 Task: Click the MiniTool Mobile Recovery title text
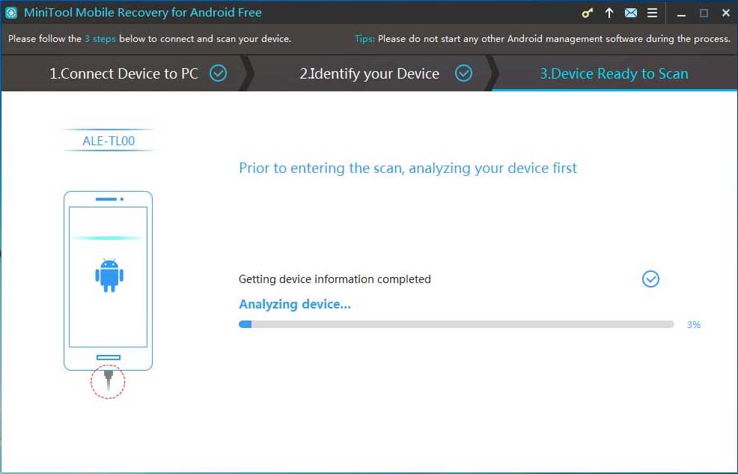click(143, 13)
